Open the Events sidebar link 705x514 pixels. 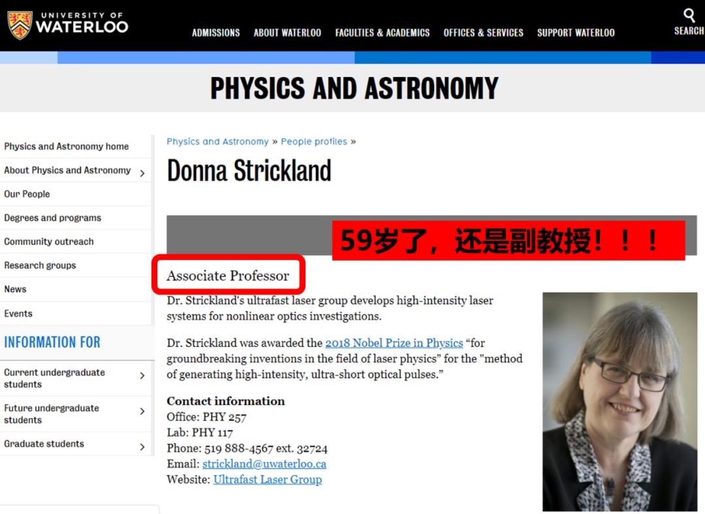[18, 314]
